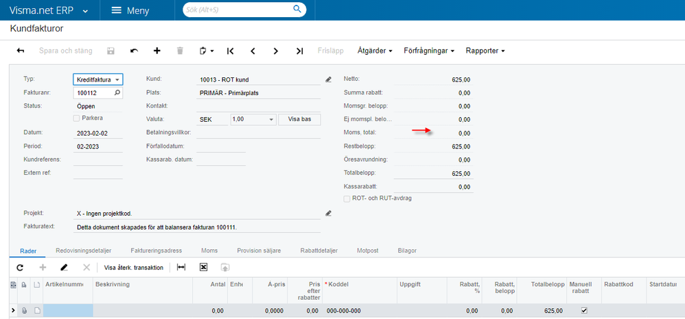Click the Fakturatext field
The height and width of the screenshot is (319, 685).
click(197, 227)
